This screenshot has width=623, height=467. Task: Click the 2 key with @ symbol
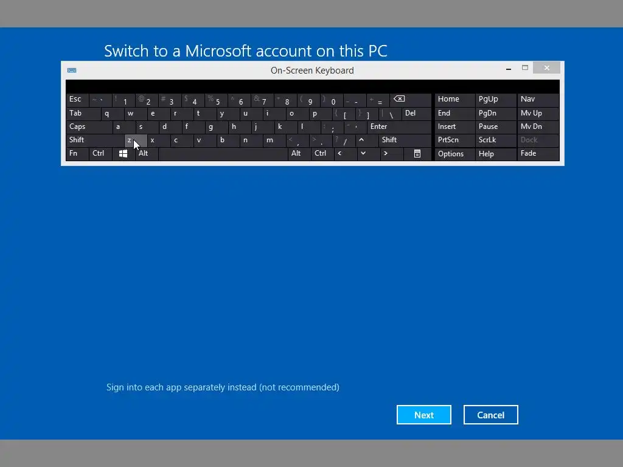click(147, 100)
